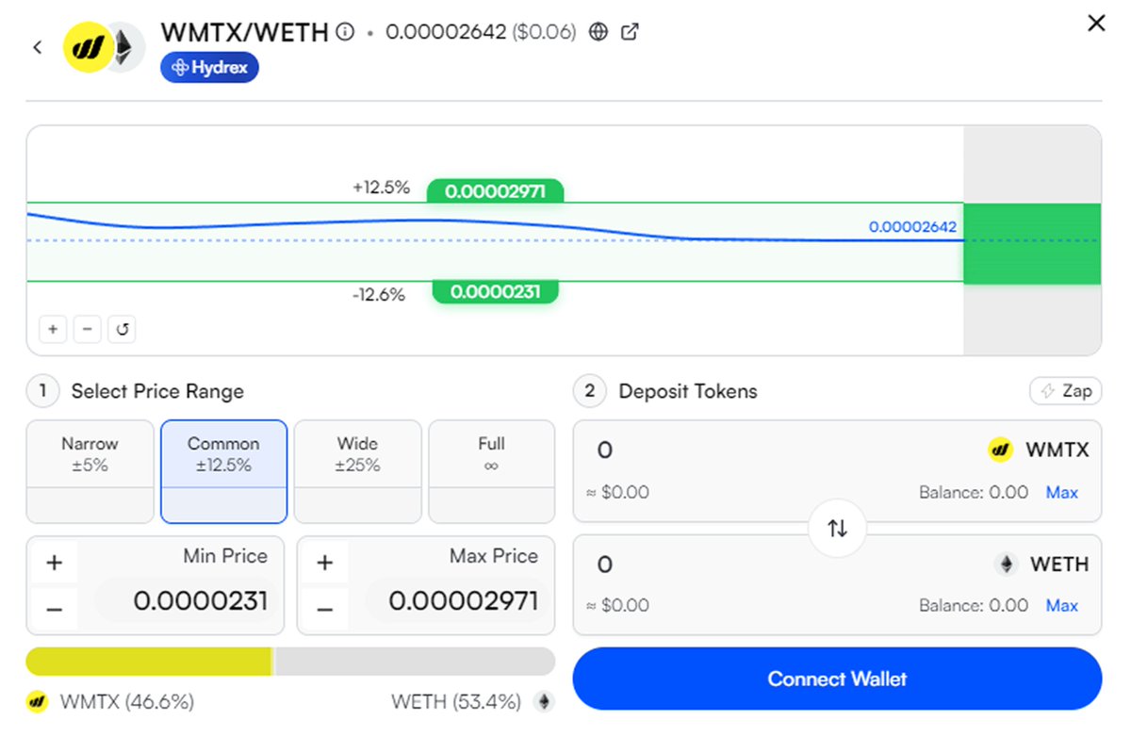Click the WMTX (46.6%) label
1131x753 pixels.
tap(127, 702)
